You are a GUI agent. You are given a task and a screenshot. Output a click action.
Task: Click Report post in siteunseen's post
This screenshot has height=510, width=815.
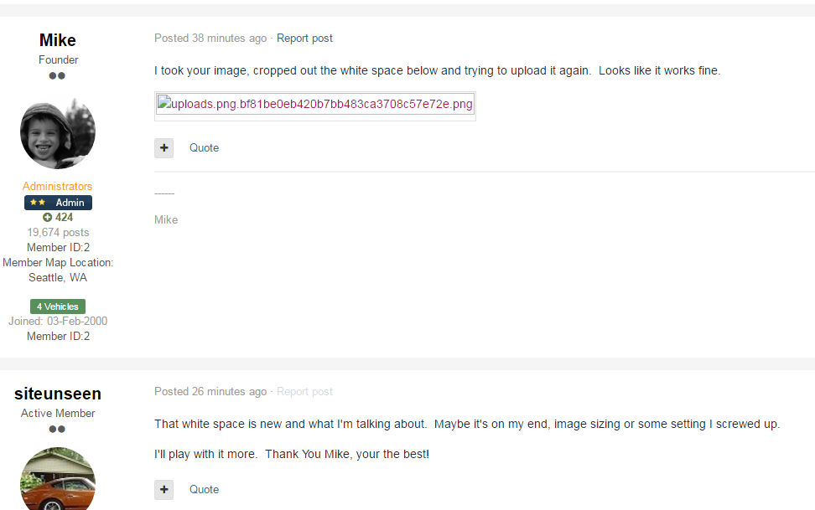304,392
